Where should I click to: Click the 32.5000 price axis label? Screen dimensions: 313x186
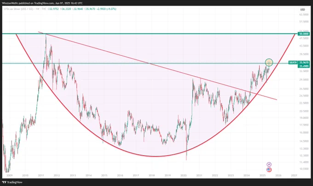click(x=304, y=71)
